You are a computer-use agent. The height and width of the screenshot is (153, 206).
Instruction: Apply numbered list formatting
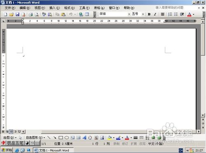tap(170, 14)
